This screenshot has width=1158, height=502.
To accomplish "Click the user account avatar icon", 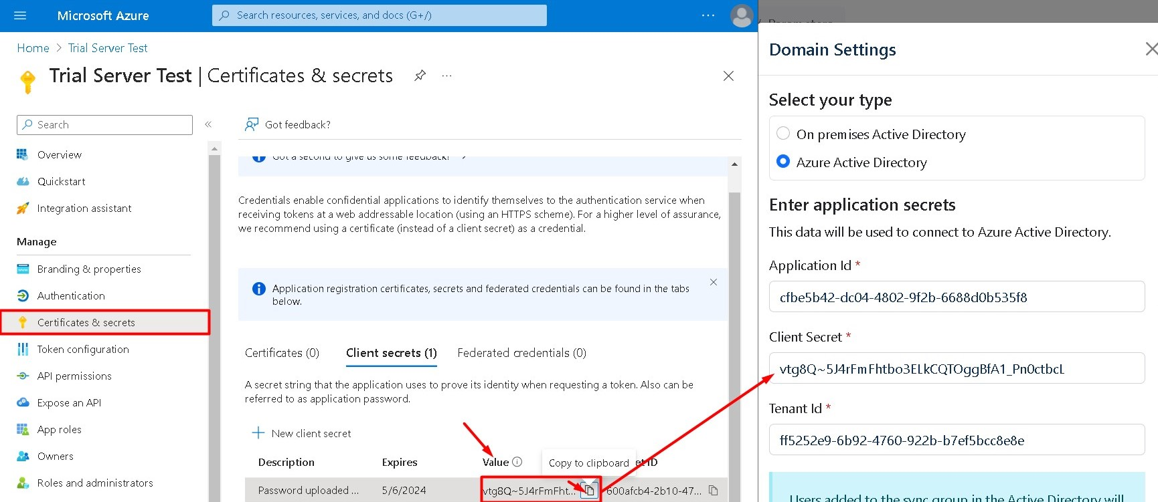I will coord(741,15).
